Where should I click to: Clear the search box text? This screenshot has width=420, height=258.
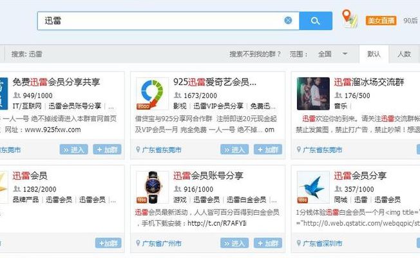[288, 21]
